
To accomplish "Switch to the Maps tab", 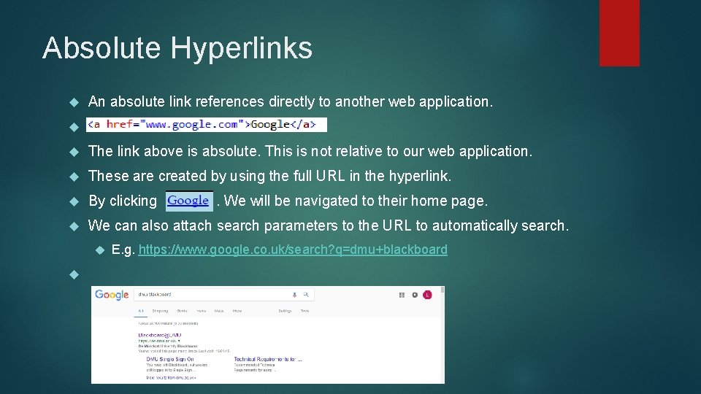I will click(219, 311).
